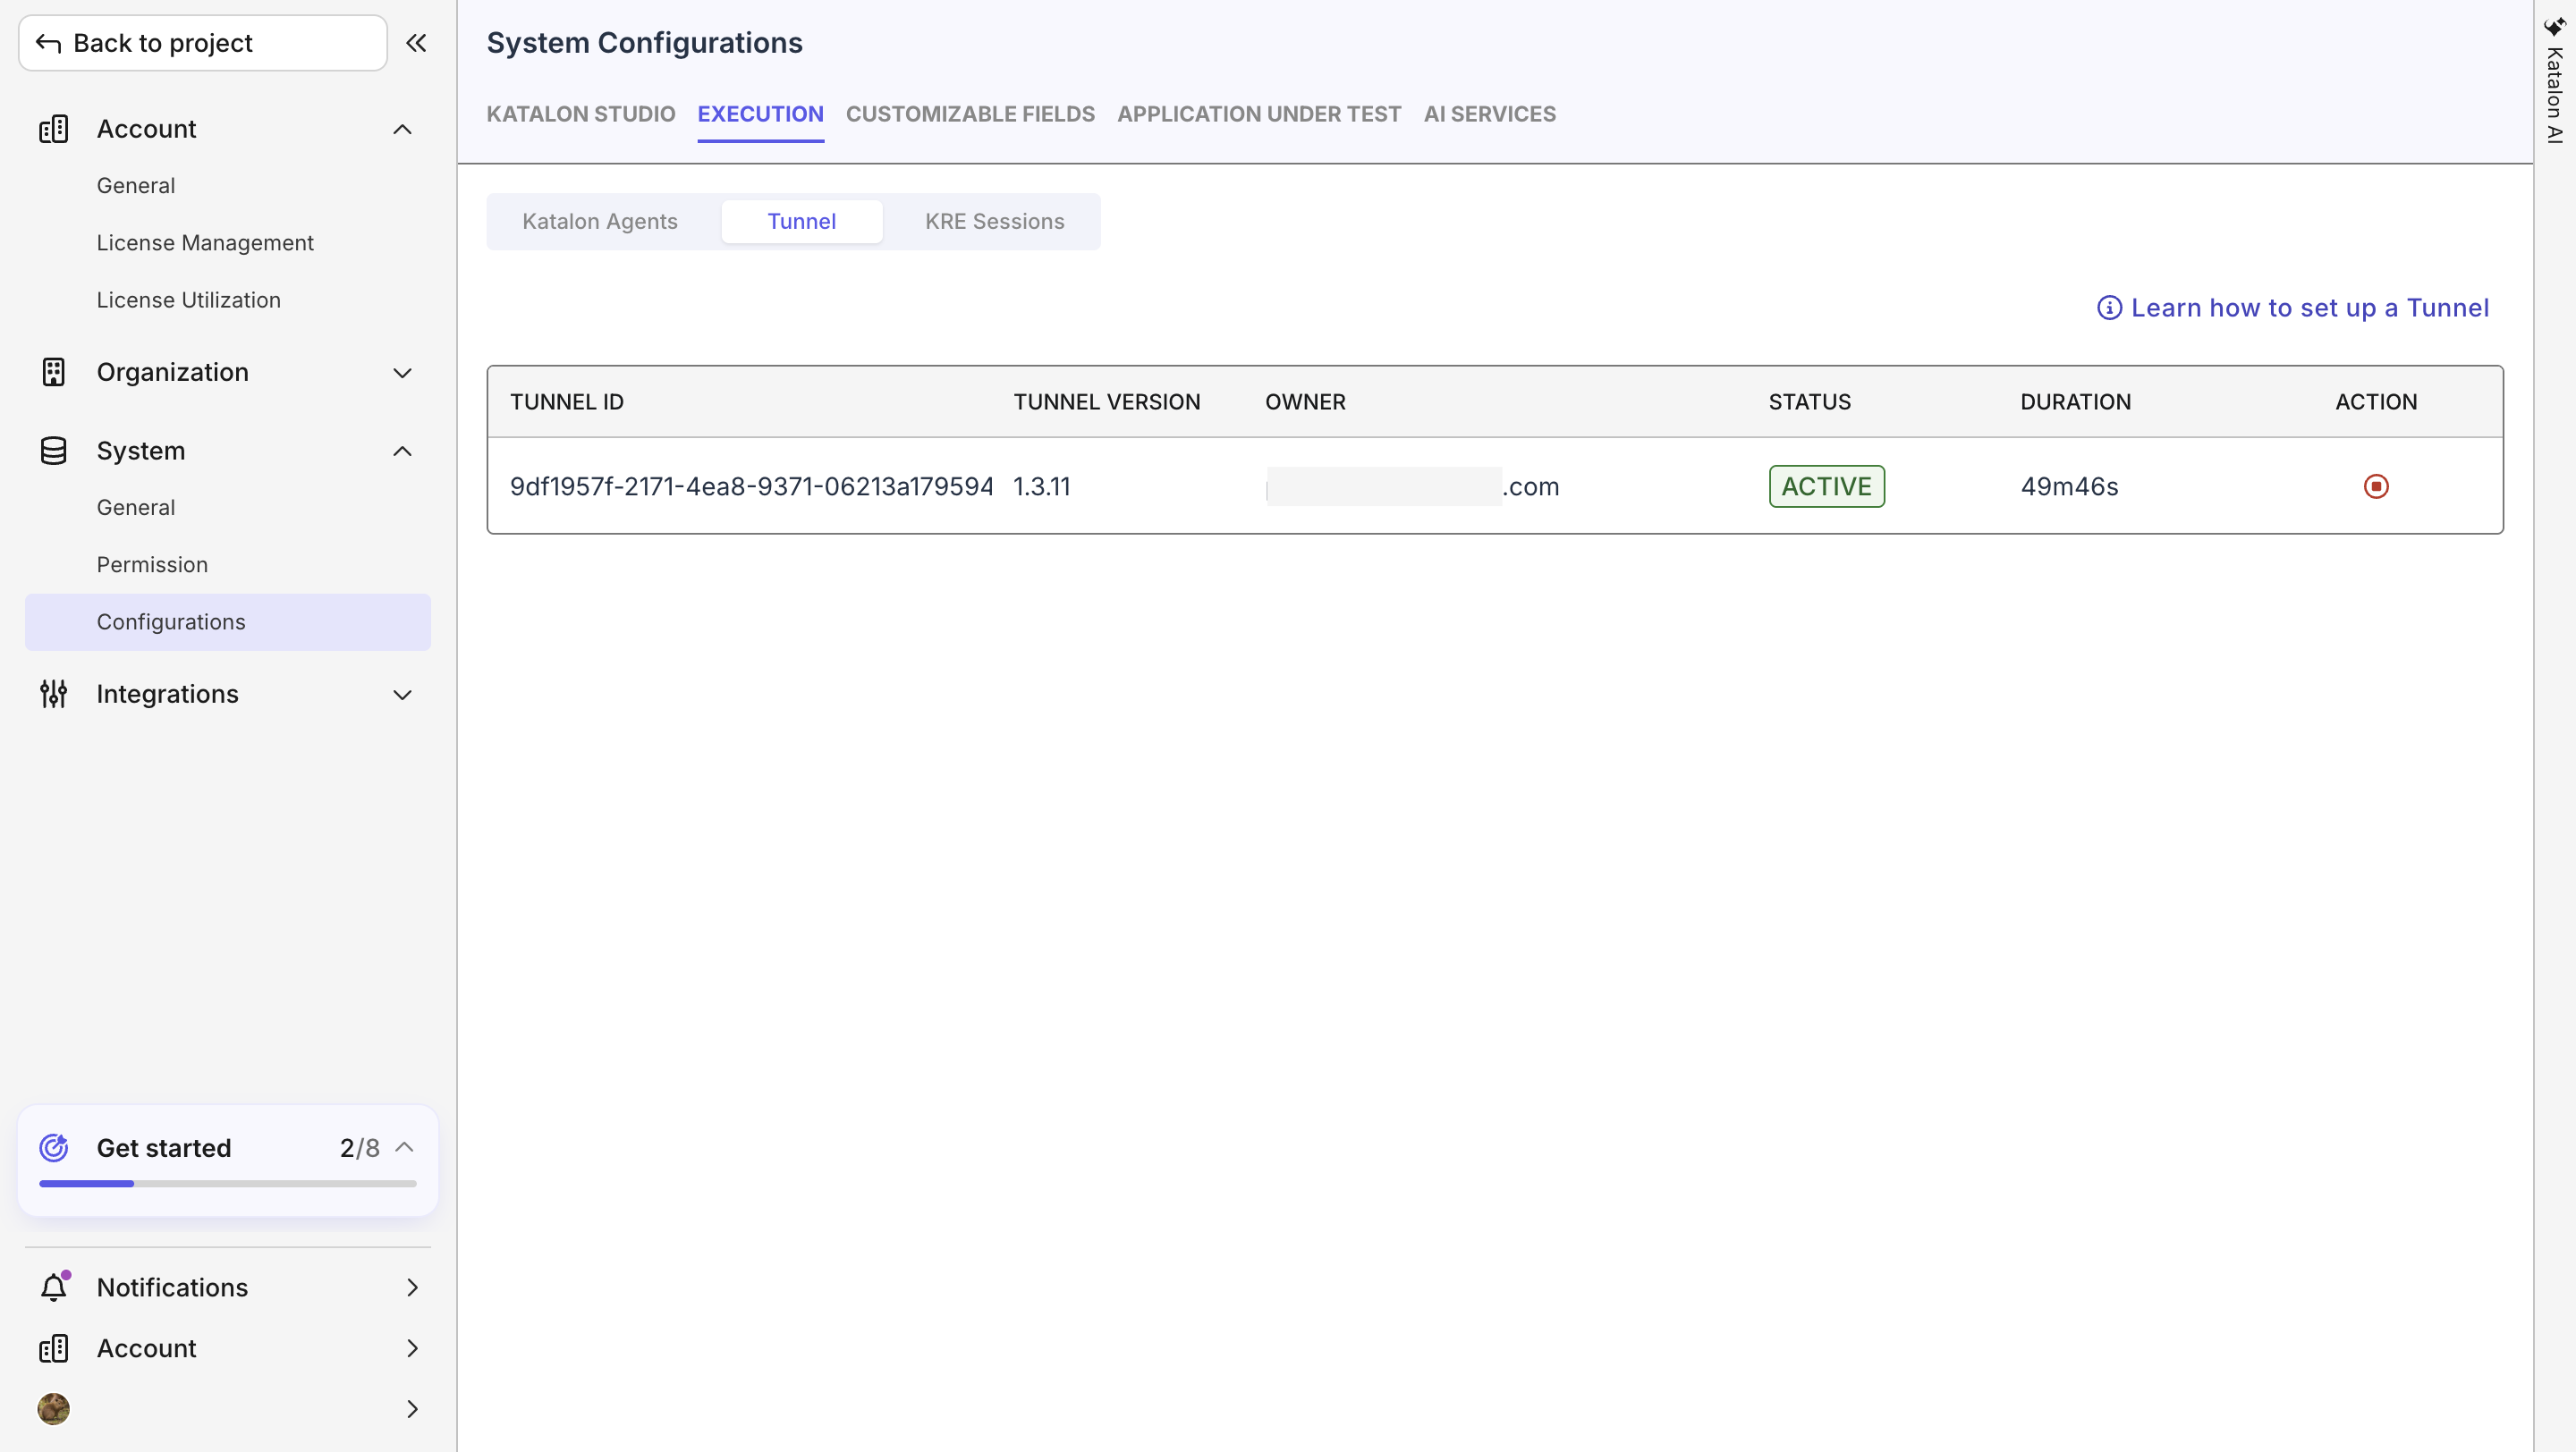Image resolution: width=2576 pixels, height=1452 pixels.
Task: Open General under System
Action: 136,508
